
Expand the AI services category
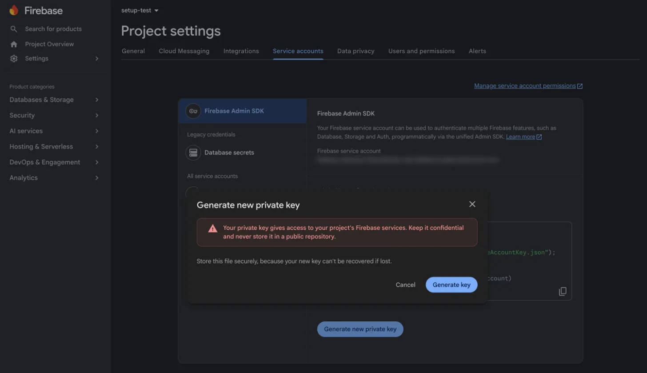[x=97, y=131]
